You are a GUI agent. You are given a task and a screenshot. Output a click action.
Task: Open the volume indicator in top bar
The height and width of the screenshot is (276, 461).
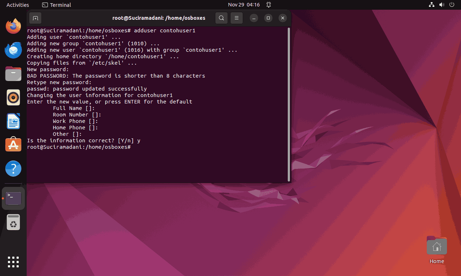pyautogui.click(x=442, y=5)
